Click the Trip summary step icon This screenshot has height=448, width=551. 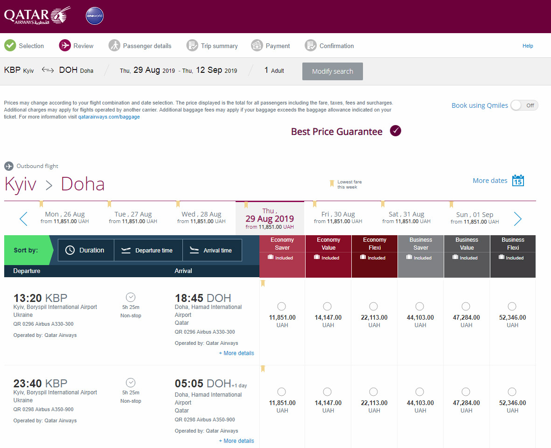point(192,45)
